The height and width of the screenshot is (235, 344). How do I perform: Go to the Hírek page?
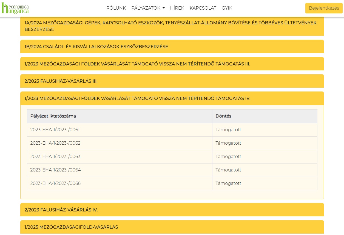[177, 8]
